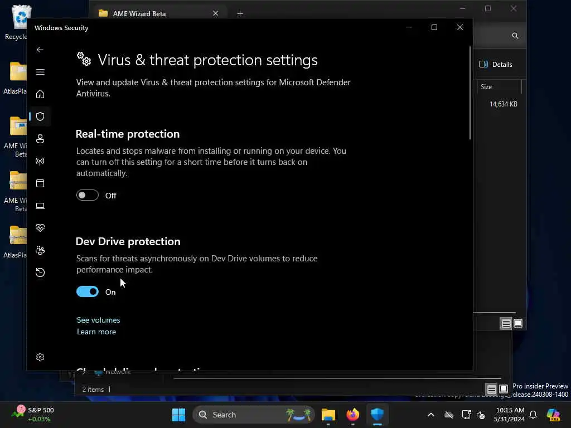
Task: Select the AME Wizard Beta tab
Action: coord(159,13)
